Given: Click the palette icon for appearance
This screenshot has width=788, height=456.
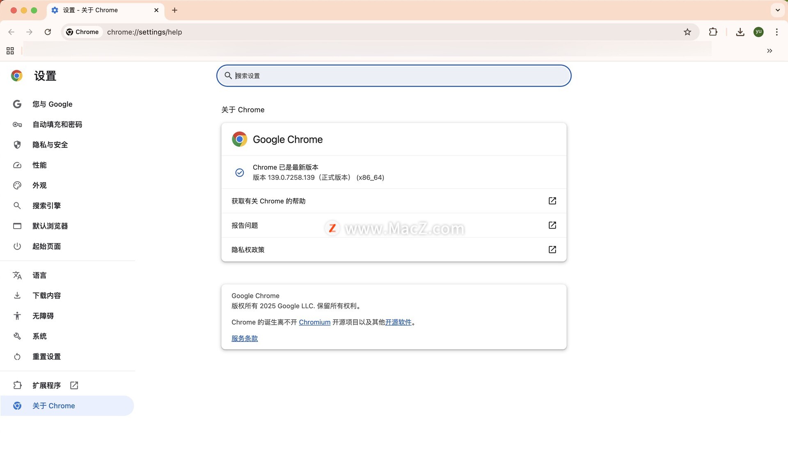Looking at the screenshot, I should 17,186.
